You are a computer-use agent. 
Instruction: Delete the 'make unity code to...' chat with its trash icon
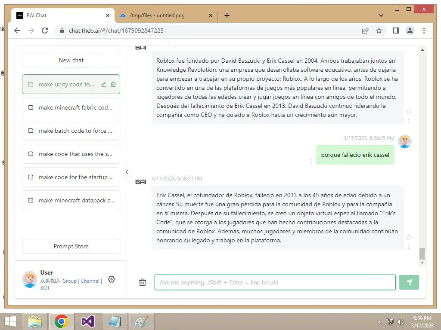(x=113, y=84)
